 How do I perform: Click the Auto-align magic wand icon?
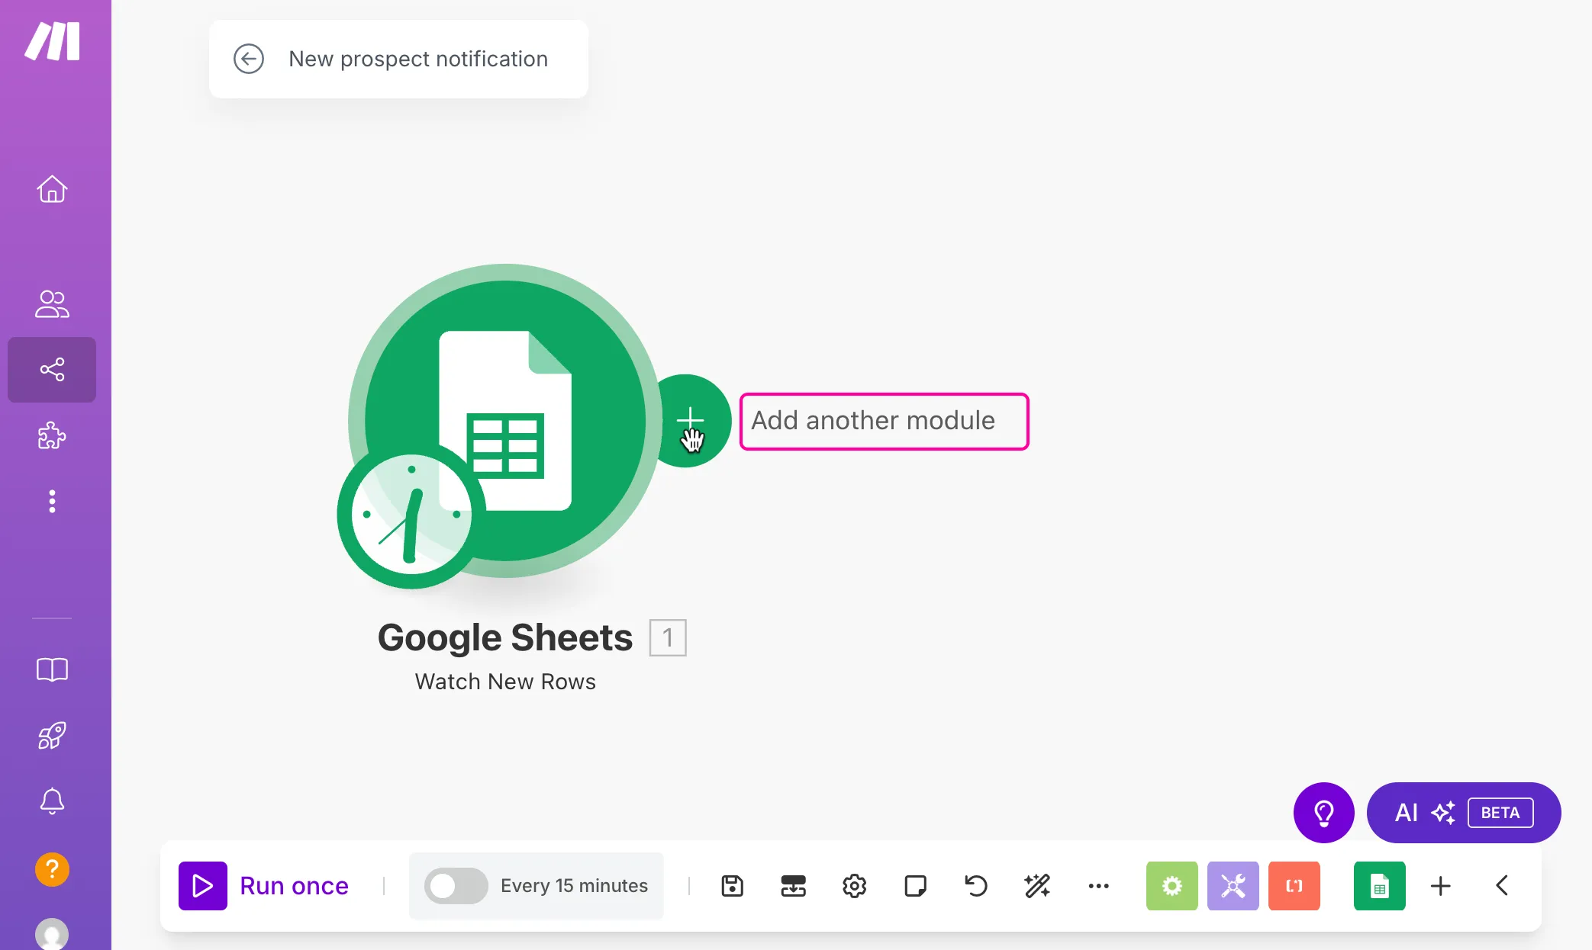(1037, 886)
